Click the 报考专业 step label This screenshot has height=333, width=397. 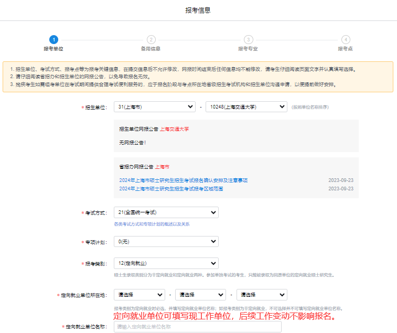tap(248, 49)
